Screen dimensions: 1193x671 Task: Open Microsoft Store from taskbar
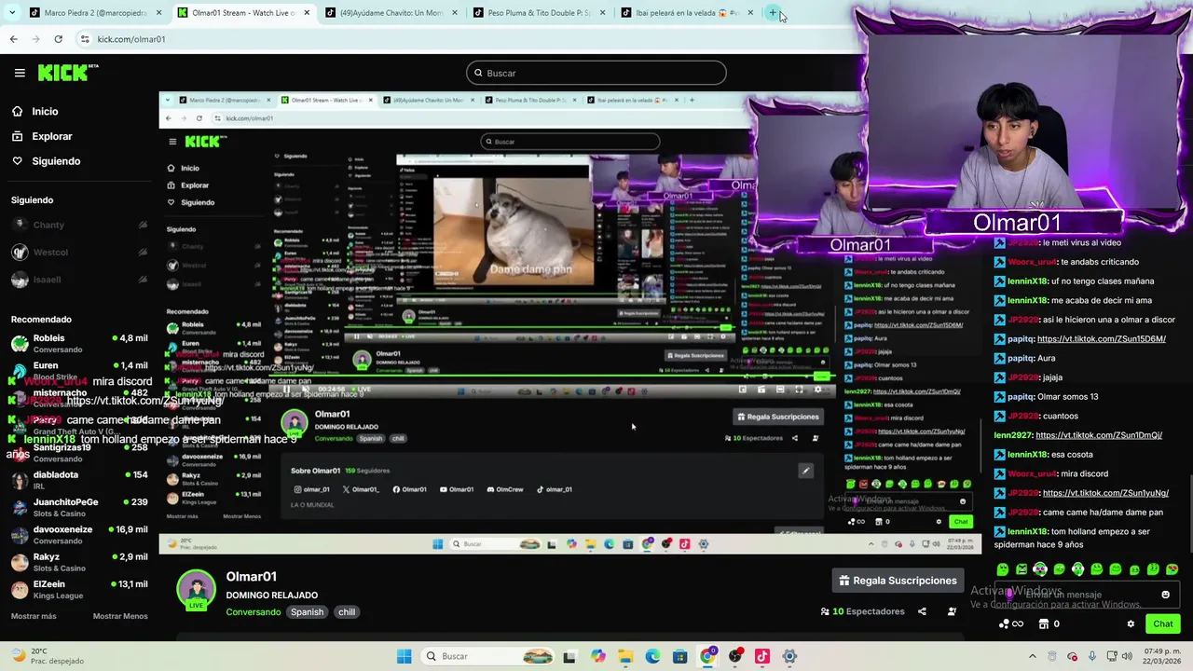pyautogui.click(x=680, y=656)
